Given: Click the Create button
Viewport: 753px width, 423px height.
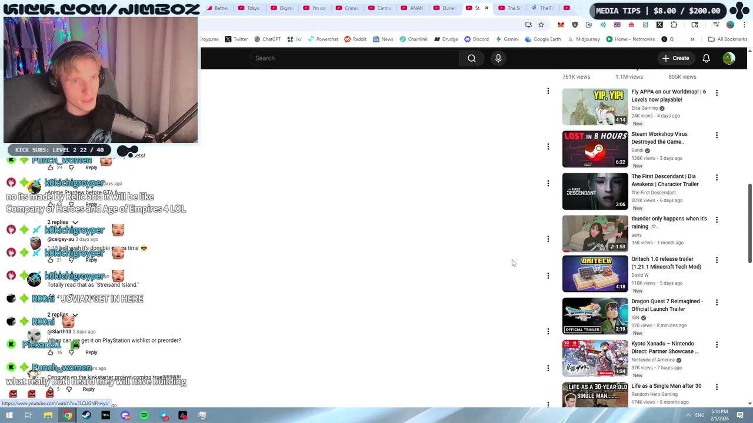Looking at the screenshot, I should (675, 58).
